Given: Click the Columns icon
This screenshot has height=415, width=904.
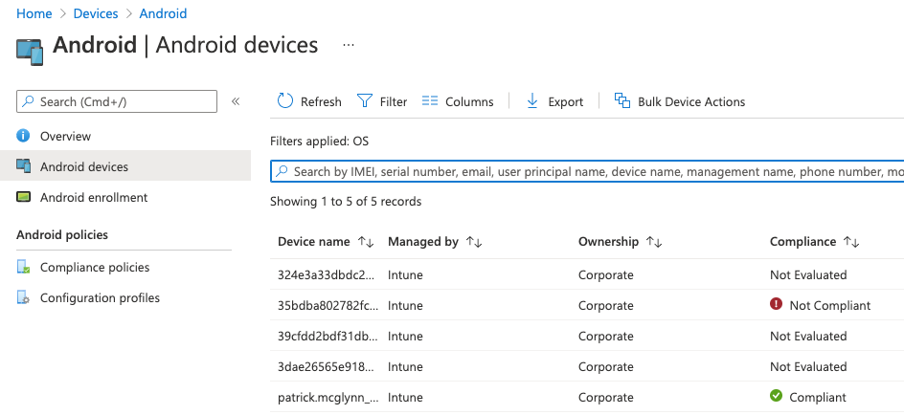Looking at the screenshot, I should (x=430, y=101).
